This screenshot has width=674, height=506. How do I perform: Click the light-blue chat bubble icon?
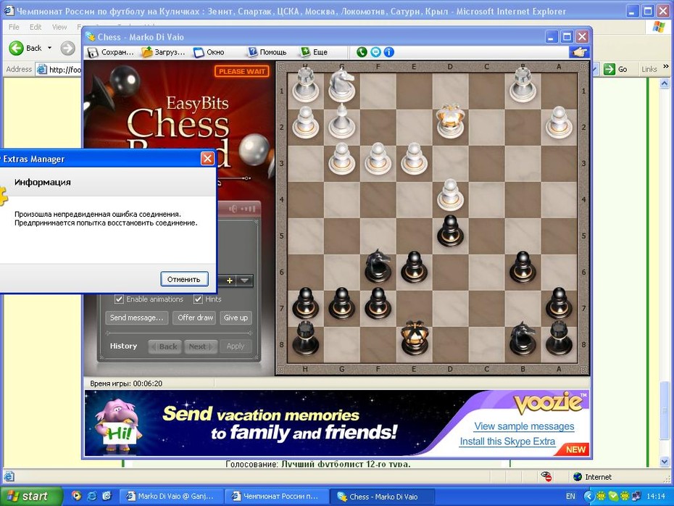pyautogui.click(x=375, y=52)
